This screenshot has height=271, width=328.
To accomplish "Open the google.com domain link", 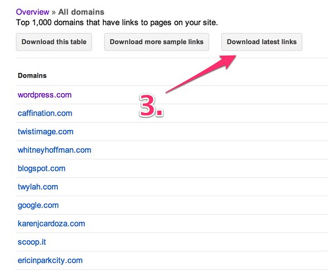I will tap(38, 205).
